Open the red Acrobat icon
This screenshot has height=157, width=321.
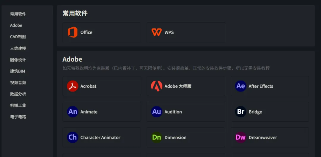pos(73,86)
